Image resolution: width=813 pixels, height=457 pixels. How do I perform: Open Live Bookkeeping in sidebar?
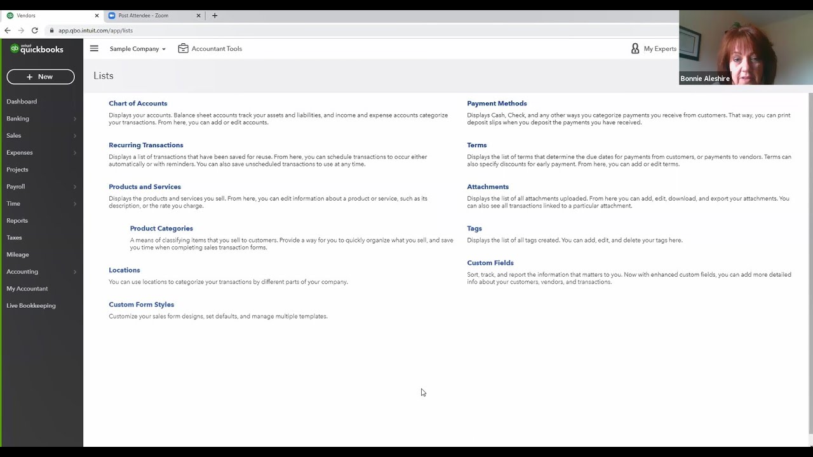pyautogui.click(x=31, y=306)
